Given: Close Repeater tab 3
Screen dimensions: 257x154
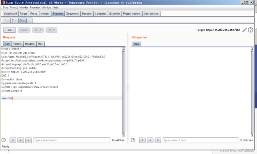Looking at the screenshot, I should pyautogui.click(x=24, y=21).
